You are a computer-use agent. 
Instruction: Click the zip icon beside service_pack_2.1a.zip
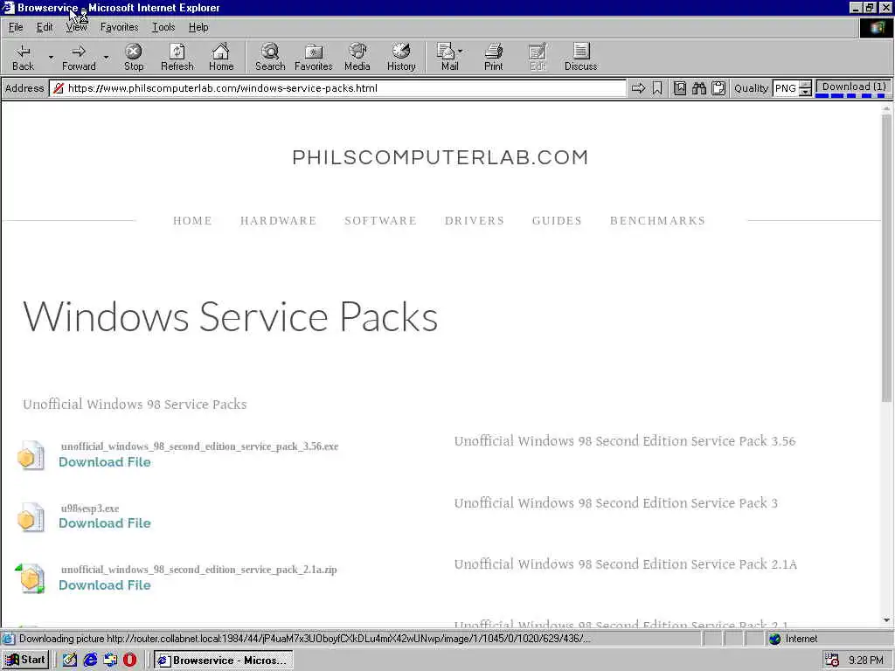(x=31, y=578)
